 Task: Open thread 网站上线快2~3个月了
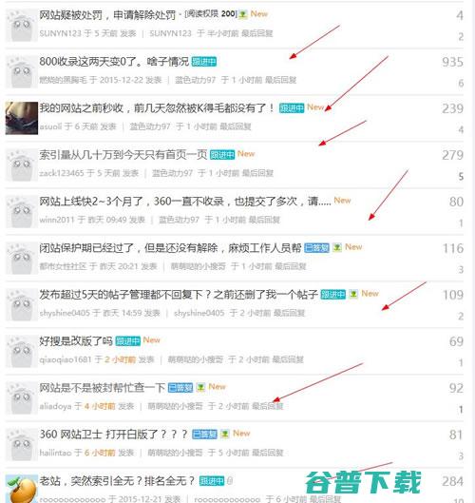(x=185, y=202)
